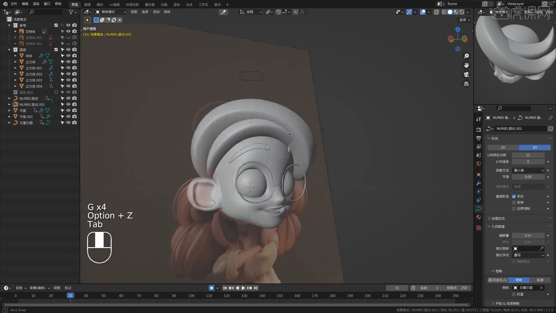This screenshot has height=313, width=556.
Task: Expand the 立方体.003 item in the outliner
Action: click(x=15, y=80)
